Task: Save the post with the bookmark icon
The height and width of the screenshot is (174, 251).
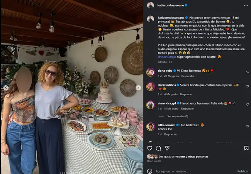Action: coord(246,148)
